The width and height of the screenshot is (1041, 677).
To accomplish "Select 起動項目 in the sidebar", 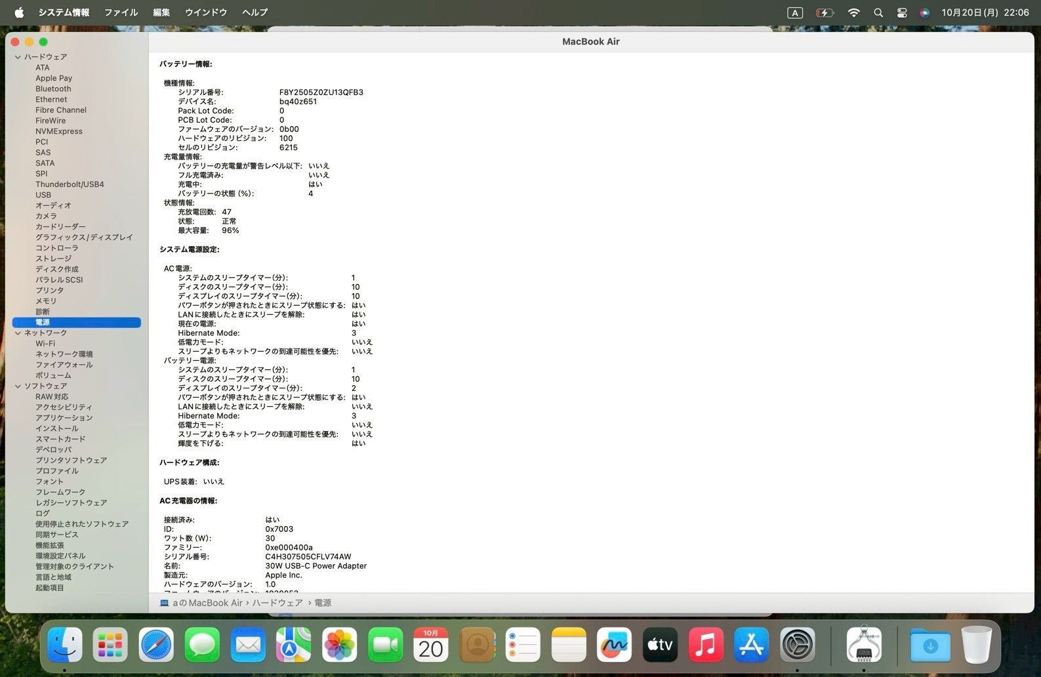I will tap(50, 588).
